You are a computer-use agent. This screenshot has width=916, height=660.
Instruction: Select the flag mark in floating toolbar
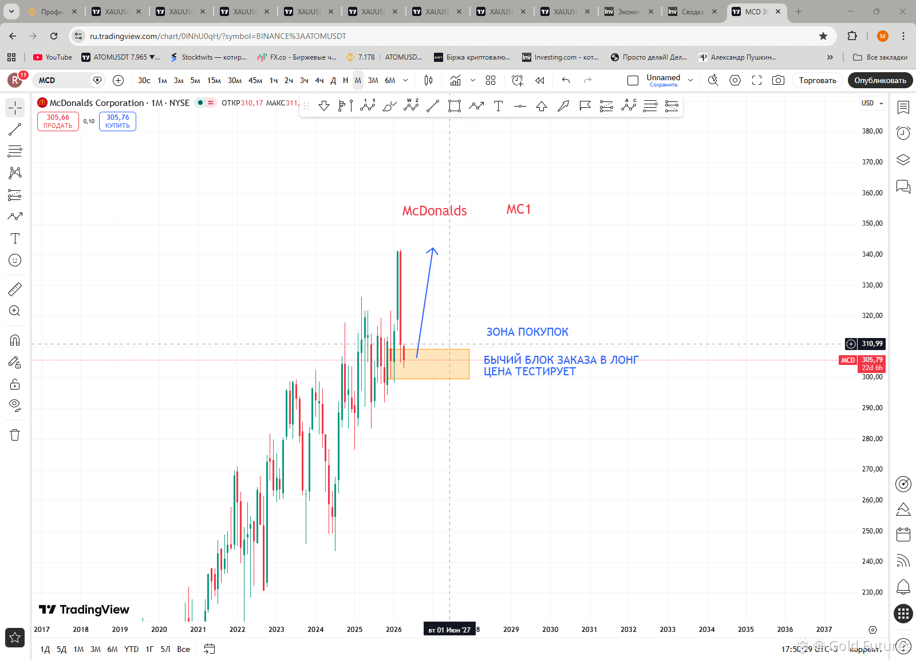pyautogui.click(x=585, y=106)
